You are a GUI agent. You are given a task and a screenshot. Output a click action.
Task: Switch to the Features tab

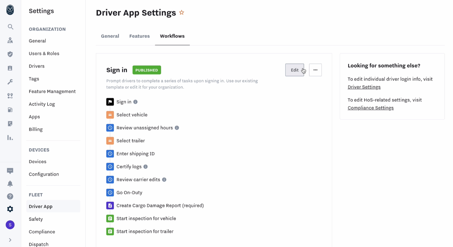click(x=139, y=36)
